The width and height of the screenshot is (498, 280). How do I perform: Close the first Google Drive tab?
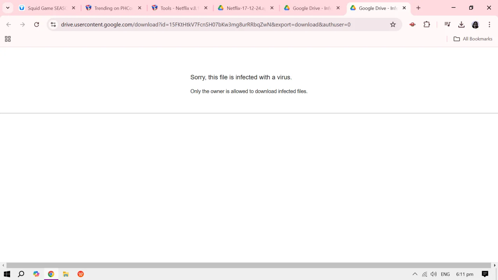click(x=338, y=8)
